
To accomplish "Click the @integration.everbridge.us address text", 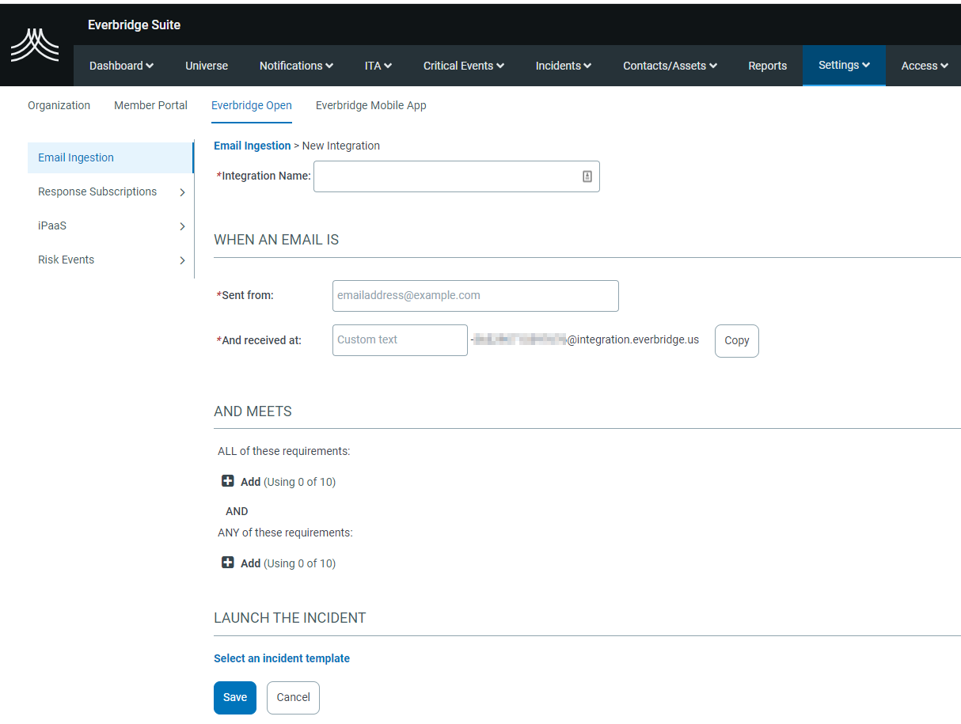I will (x=633, y=339).
